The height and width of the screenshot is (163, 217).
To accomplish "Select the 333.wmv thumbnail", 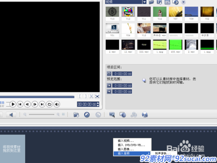I will (x=144, y=45).
